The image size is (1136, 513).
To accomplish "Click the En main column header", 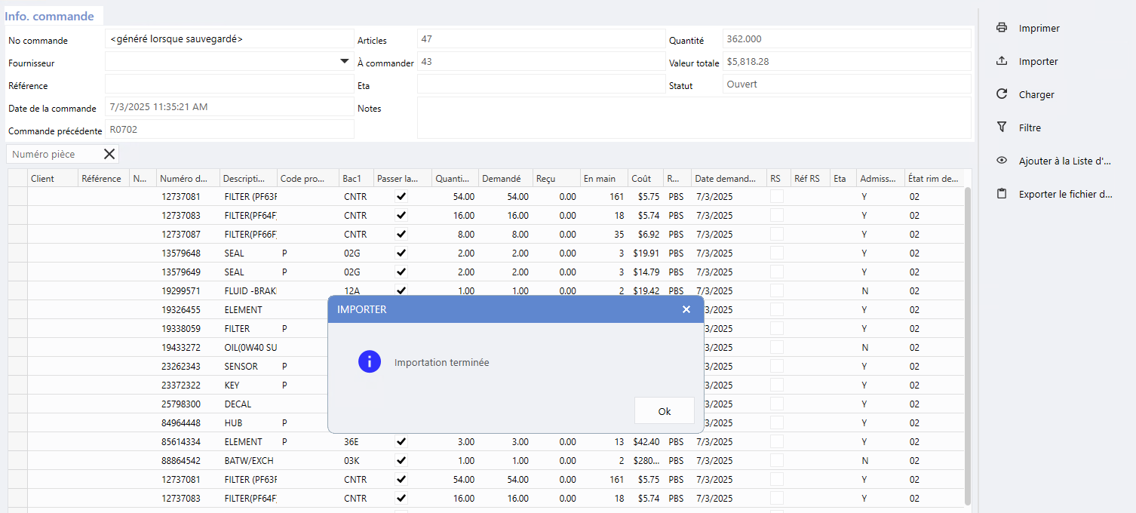I will point(600,179).
